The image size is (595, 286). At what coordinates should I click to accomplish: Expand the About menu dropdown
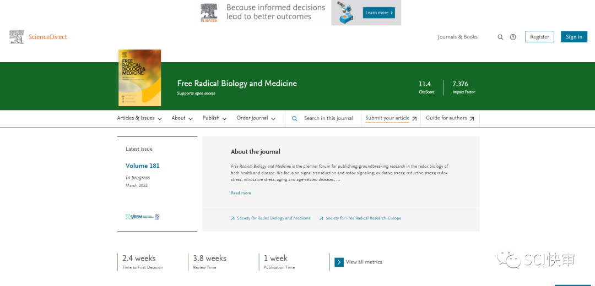182,118
